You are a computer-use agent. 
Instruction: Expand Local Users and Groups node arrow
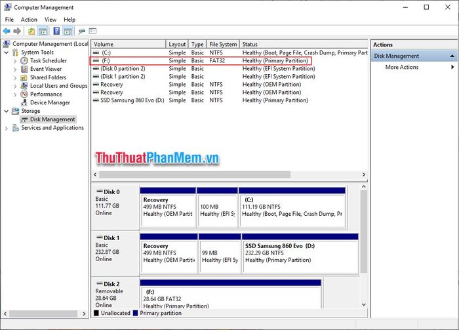coord(15,86)
